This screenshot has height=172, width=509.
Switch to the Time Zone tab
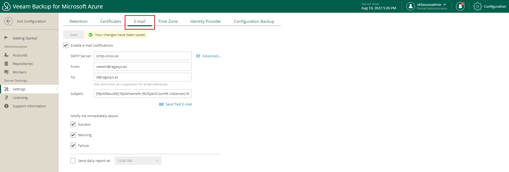coord(168,21)
